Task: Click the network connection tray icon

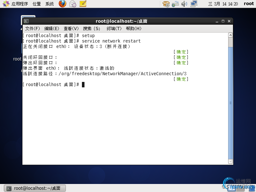Action: click(194, 4)
